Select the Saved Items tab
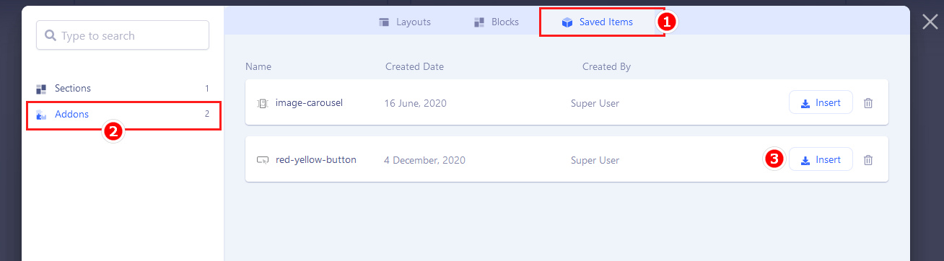This screenshot has height=261, width=944. [597, 22]
